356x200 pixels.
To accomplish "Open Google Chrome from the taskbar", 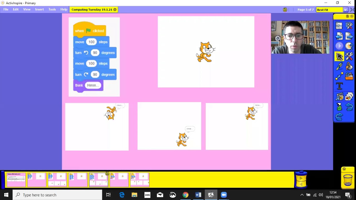I will tap(185, 195).
